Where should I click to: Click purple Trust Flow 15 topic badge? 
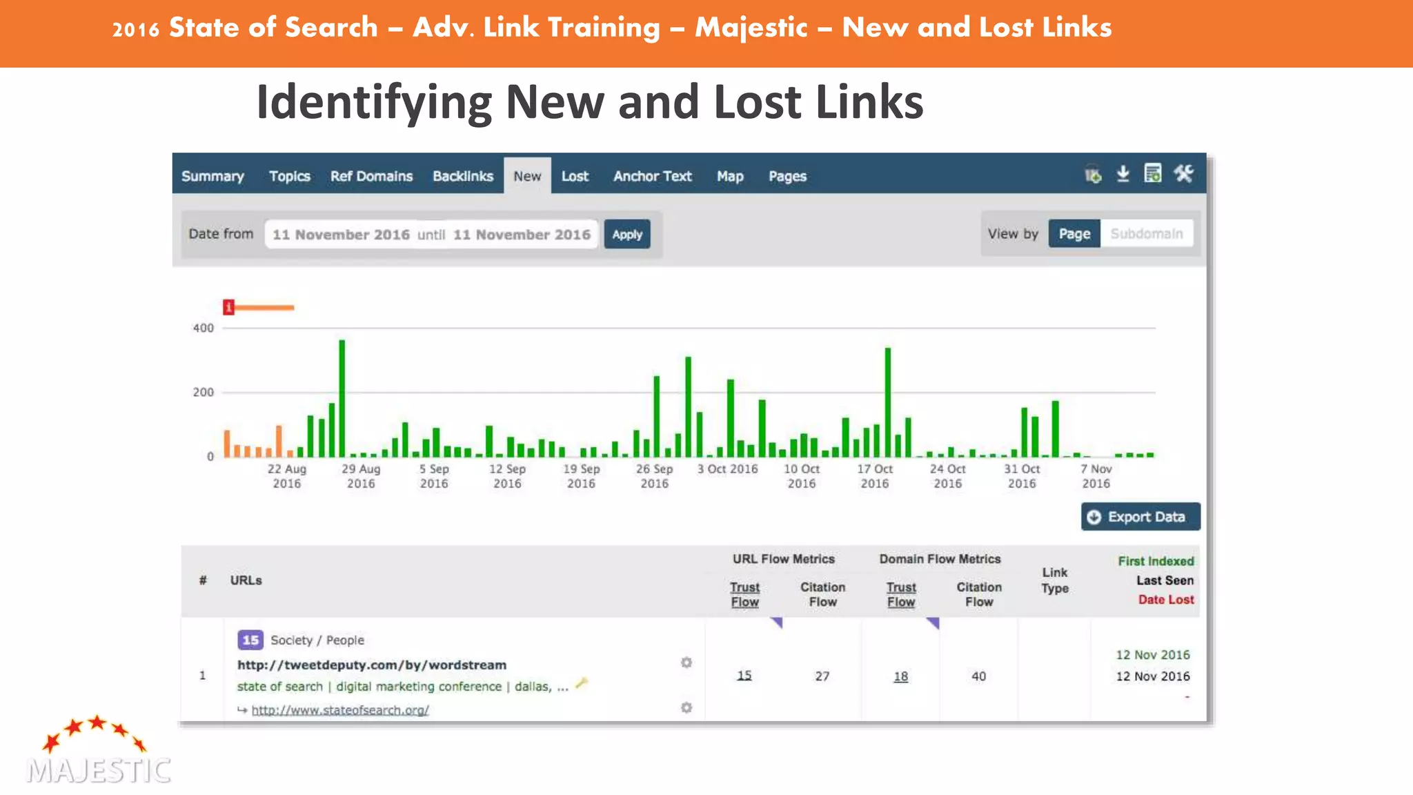click(250, 640)
